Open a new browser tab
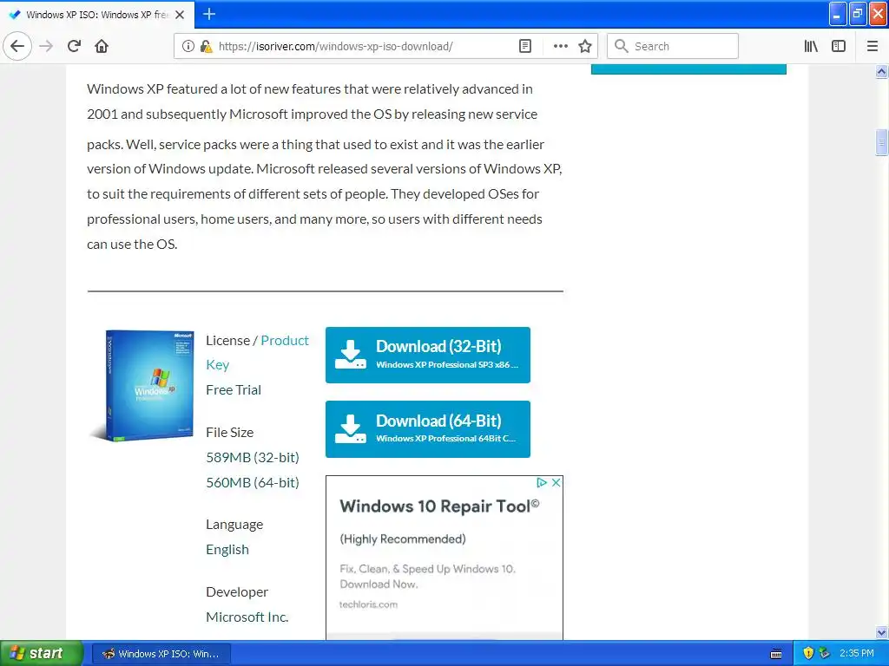 tap(209, 14)
